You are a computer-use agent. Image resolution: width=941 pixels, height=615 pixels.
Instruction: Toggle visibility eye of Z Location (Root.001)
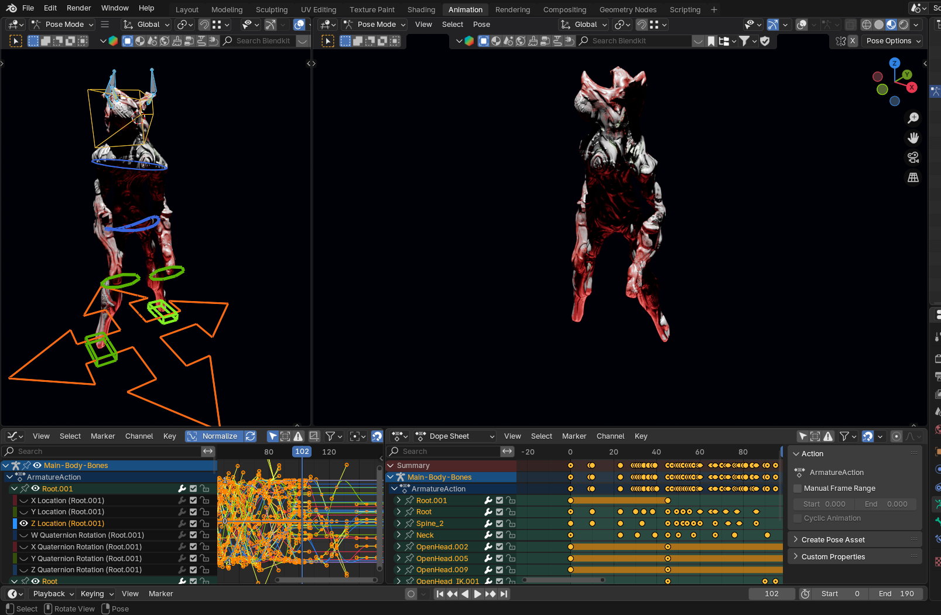(24, 524)
